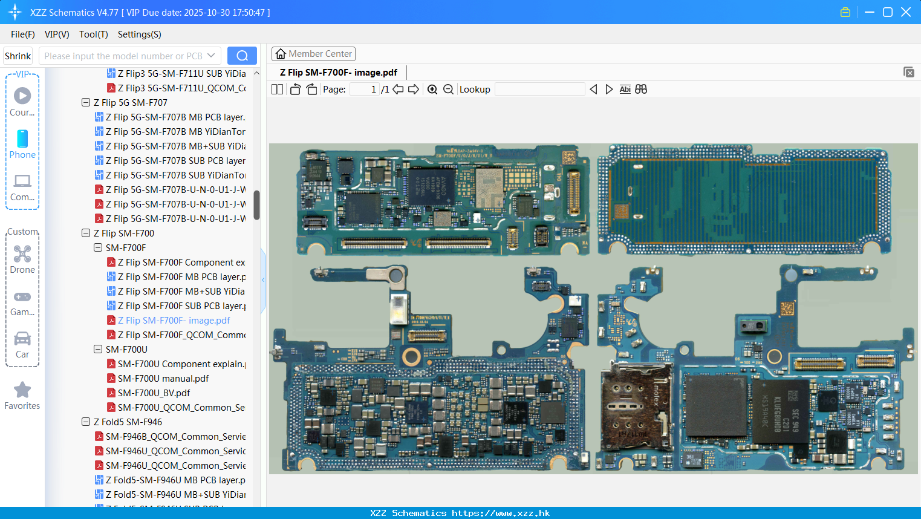Click the tree scrollbar up arrow
The height and width of the screenshot is (519, 921).
tap(256, 73)
